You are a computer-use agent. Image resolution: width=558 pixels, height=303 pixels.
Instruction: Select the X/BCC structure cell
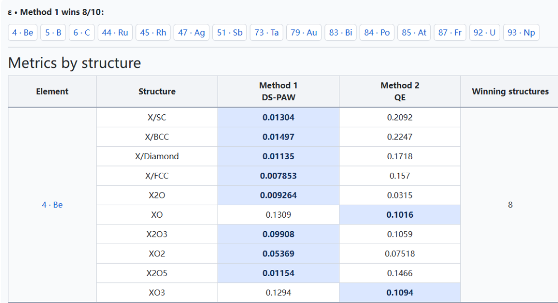click(x=157, y=137)
